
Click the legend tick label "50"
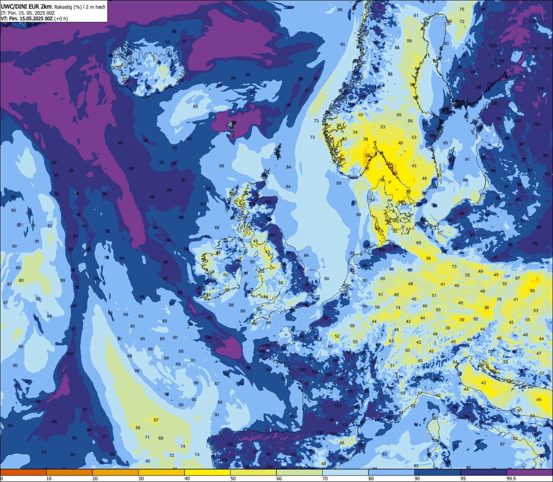coord(233,479)
